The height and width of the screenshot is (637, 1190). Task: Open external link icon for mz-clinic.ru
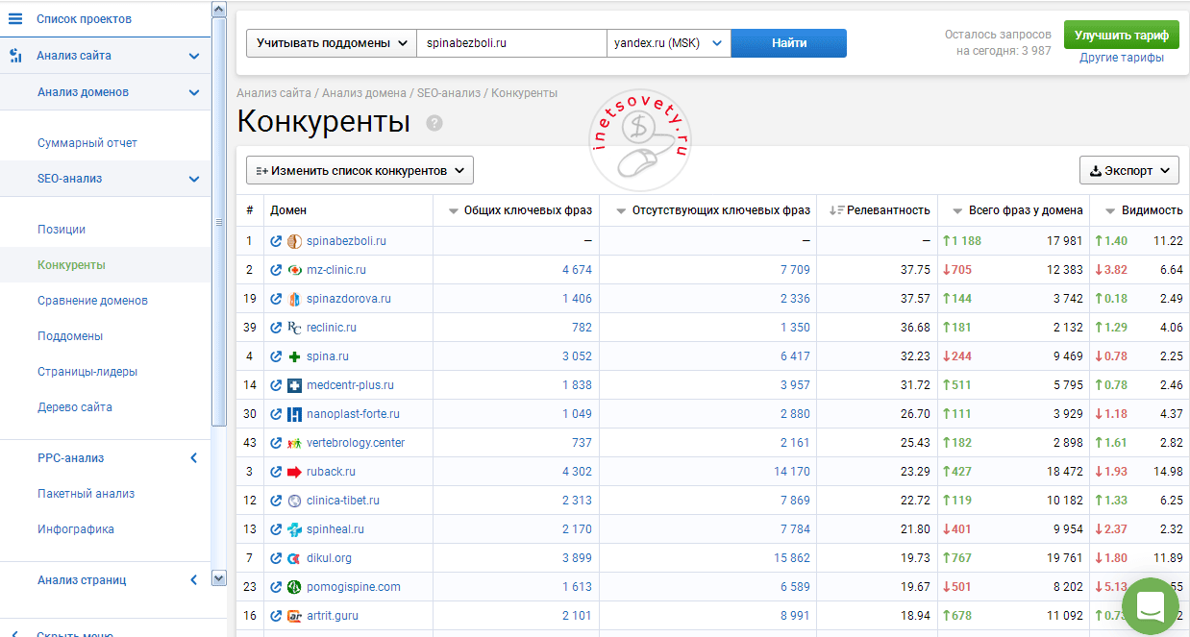(276, 270)
